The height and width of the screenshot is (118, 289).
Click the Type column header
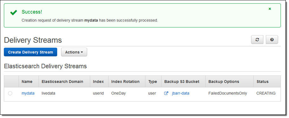coord(152,81)
